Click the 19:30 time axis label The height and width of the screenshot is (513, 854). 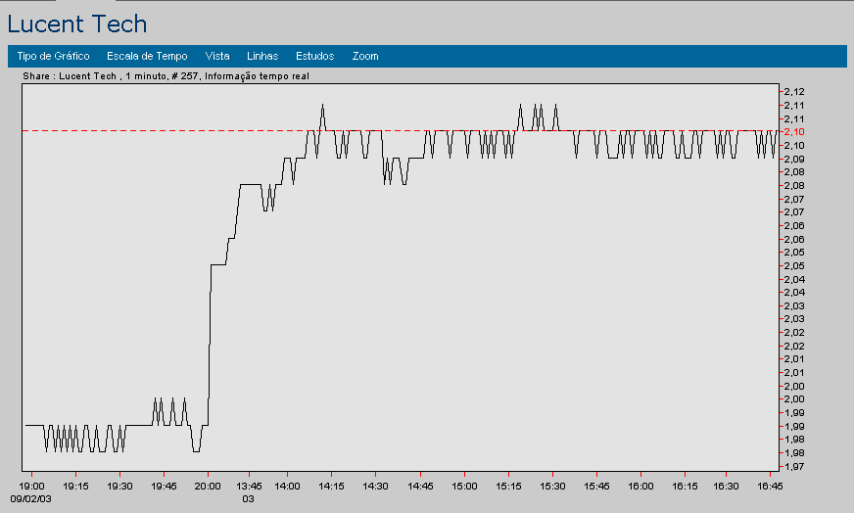tap(119, 486)
